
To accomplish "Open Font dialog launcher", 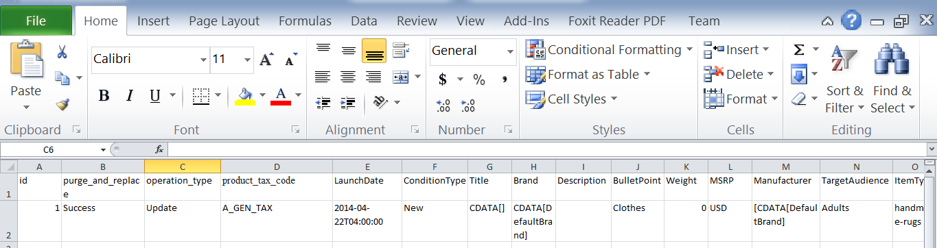I will coord(295,129).
